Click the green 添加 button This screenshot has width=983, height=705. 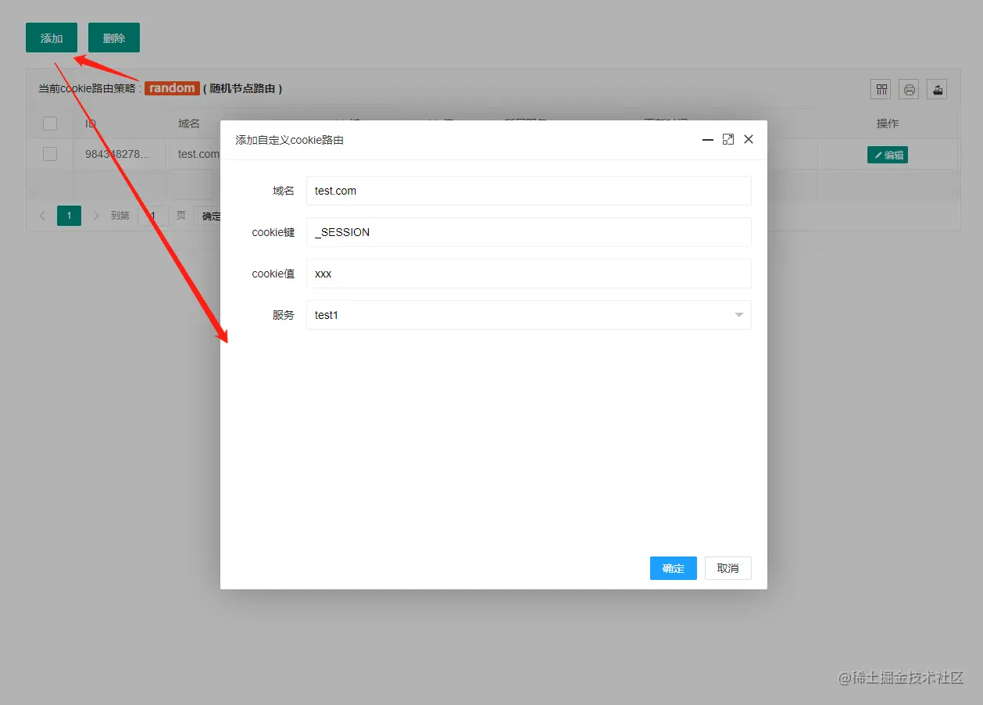pyautogui.click(x=52, y=38)
